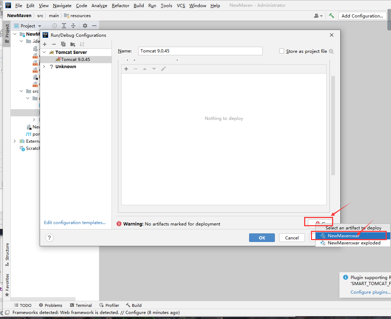The image size is (391, 319).
Task: Add new run configuration with plus icon
Action: [x=45, y=44]
